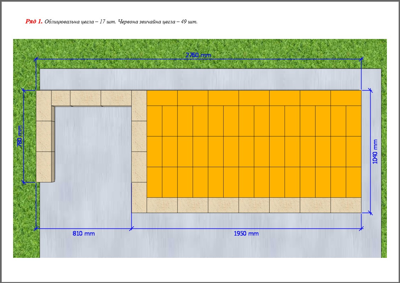Select the 1040 mm vertical dimension label
Screen dimensions: 400x283
pyautogui.click(x=375, y=152)
